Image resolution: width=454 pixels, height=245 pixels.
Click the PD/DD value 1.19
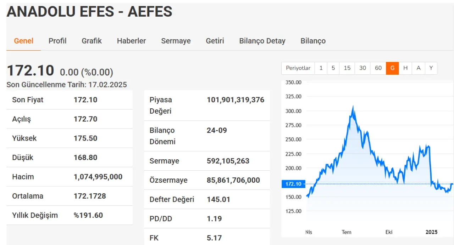(214, 219)
